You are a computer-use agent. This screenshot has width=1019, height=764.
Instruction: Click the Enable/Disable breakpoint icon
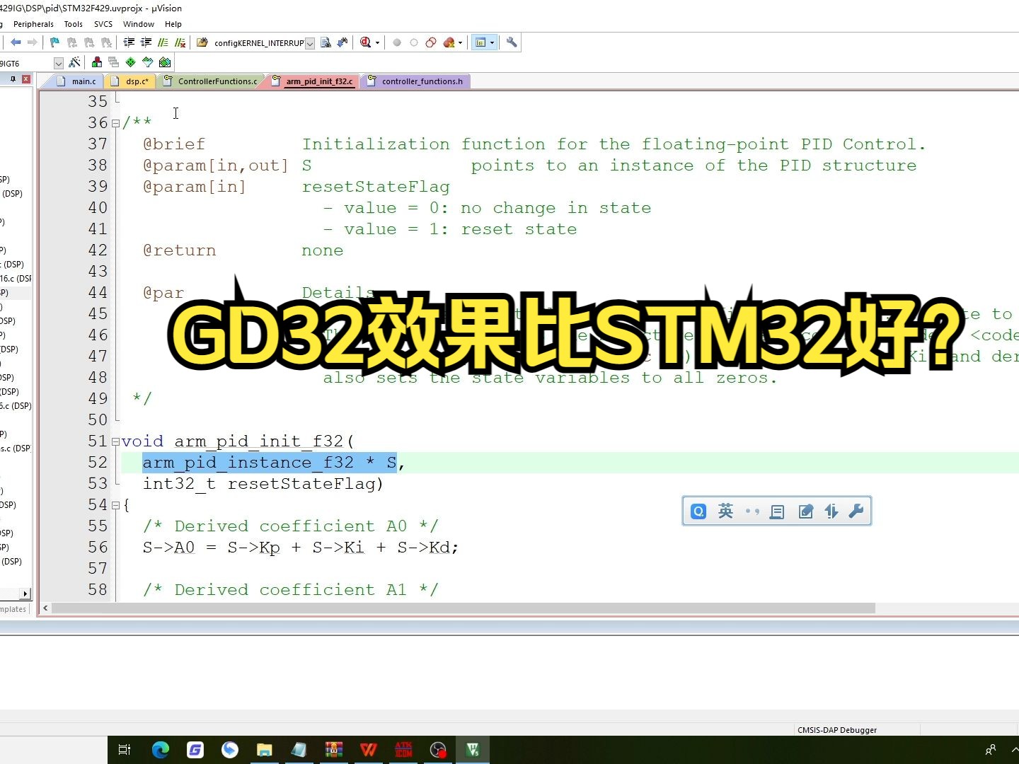coord(414,42)
